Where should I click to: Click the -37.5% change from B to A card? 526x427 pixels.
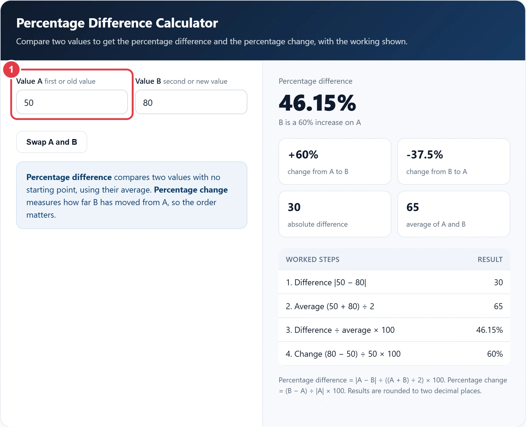[454, 161]
